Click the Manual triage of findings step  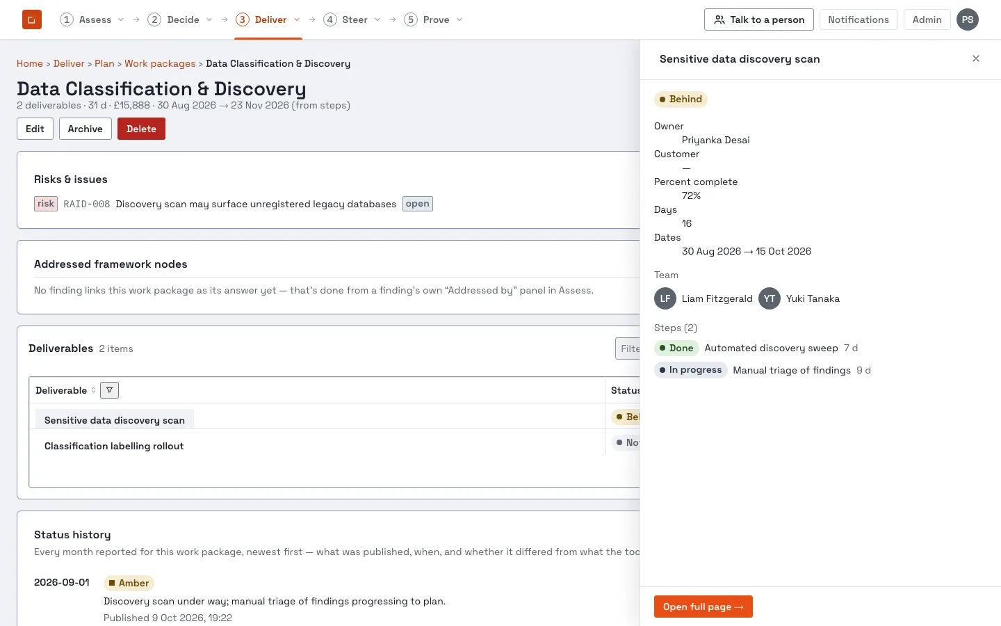[792, 370]
